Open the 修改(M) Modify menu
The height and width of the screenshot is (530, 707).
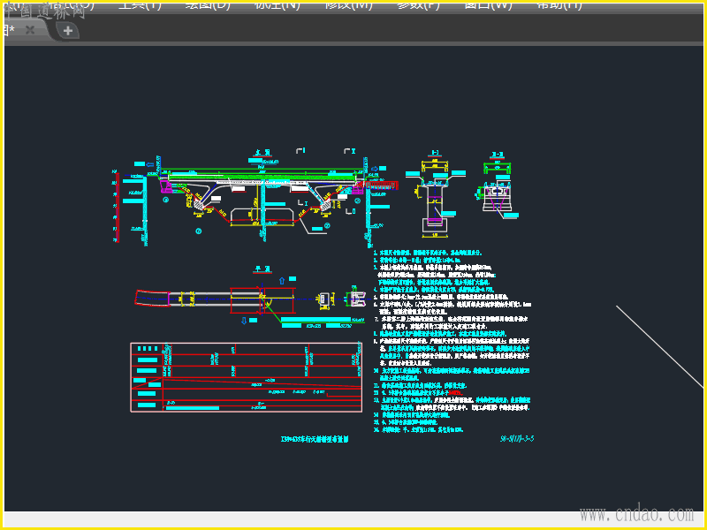coord(347,4)
